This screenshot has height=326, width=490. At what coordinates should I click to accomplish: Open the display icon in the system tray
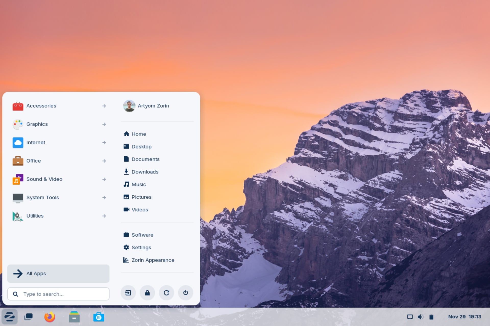(410, 317)
